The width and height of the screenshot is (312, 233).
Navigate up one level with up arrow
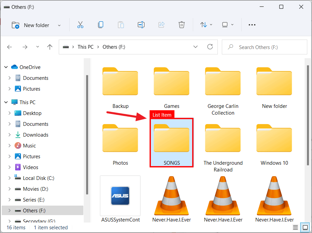(x=50, y=47)
